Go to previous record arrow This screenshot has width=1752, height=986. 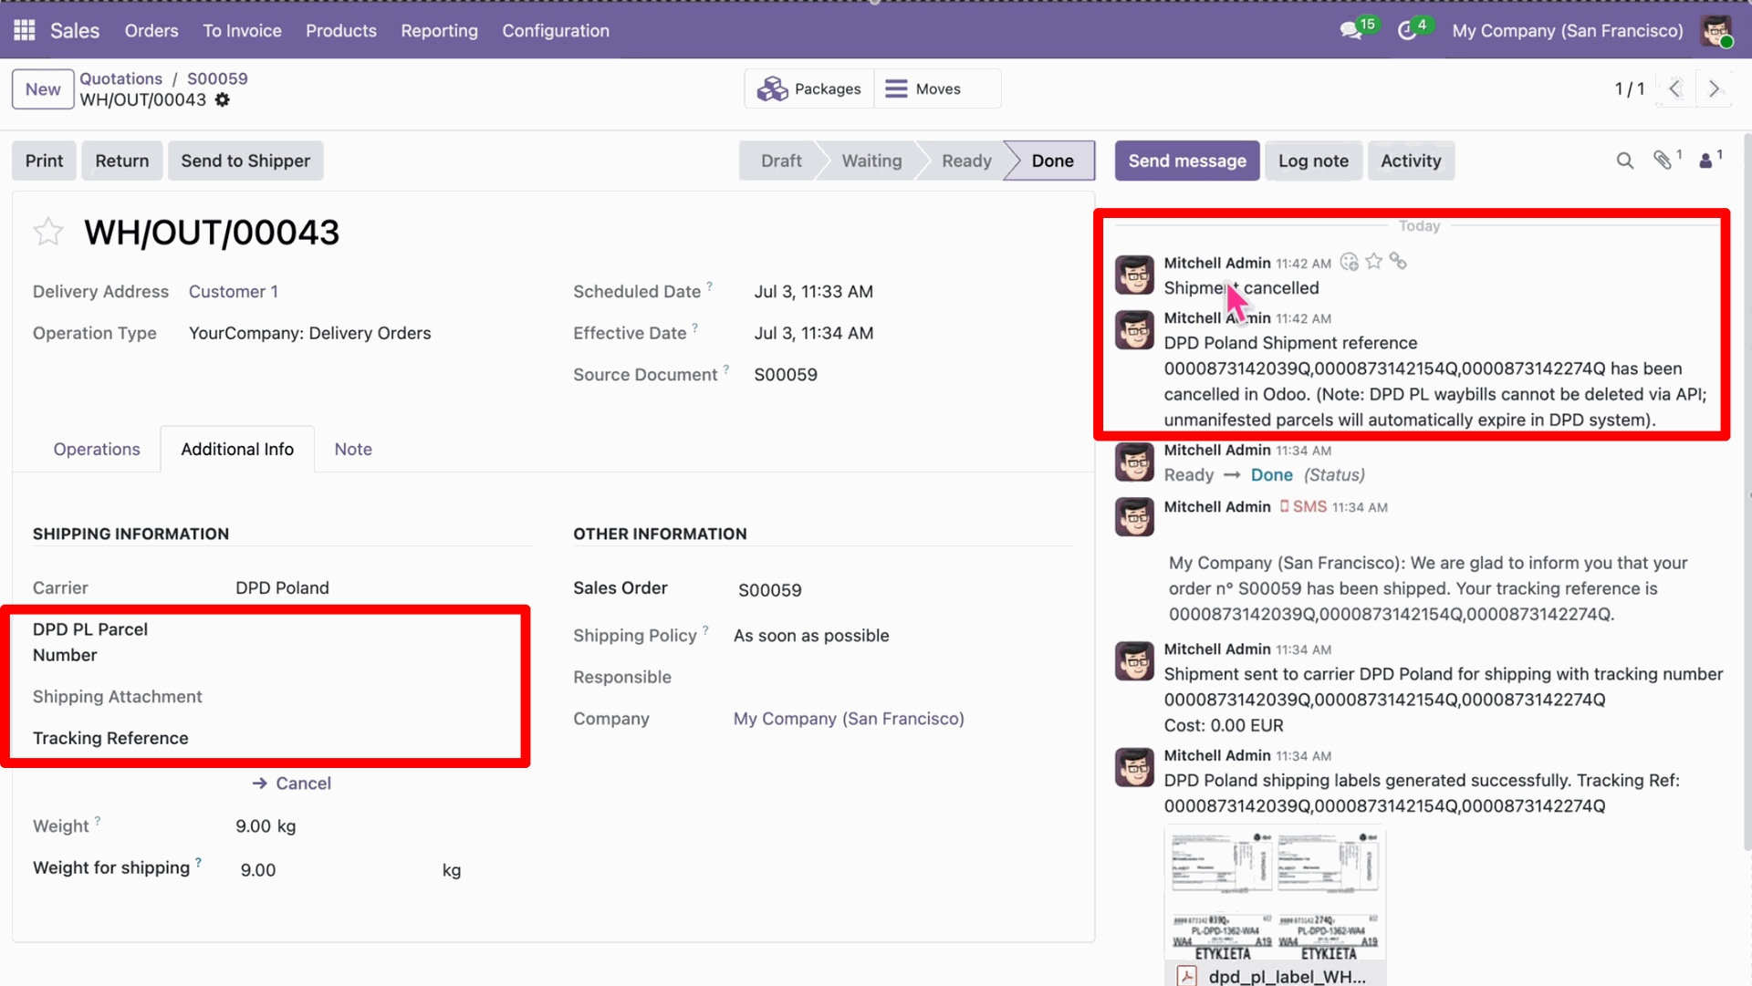pyautogui.click(x=1675, y=88)
